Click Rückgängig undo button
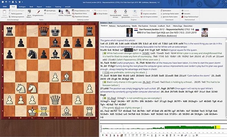Viewport: 227px width, 137px height. pyautogui.click(x=50, y=11)
